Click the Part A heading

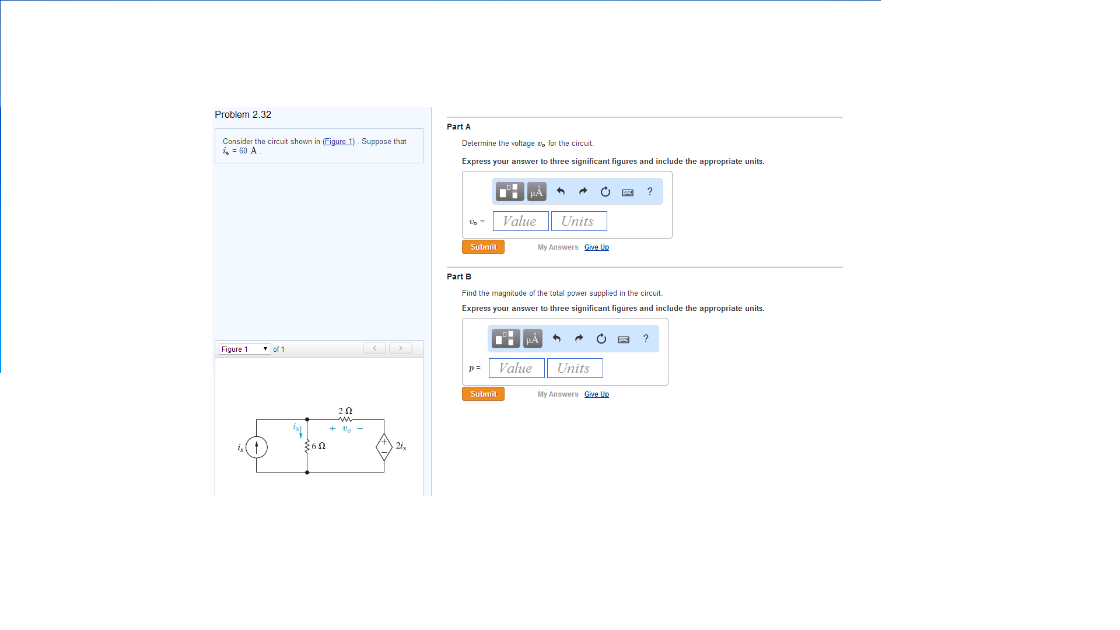[x=459, y=127]
